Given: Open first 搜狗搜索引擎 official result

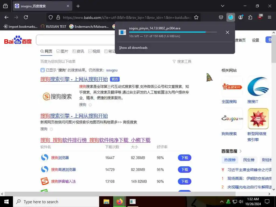Looking at the screenshot, I should [74, 79].
